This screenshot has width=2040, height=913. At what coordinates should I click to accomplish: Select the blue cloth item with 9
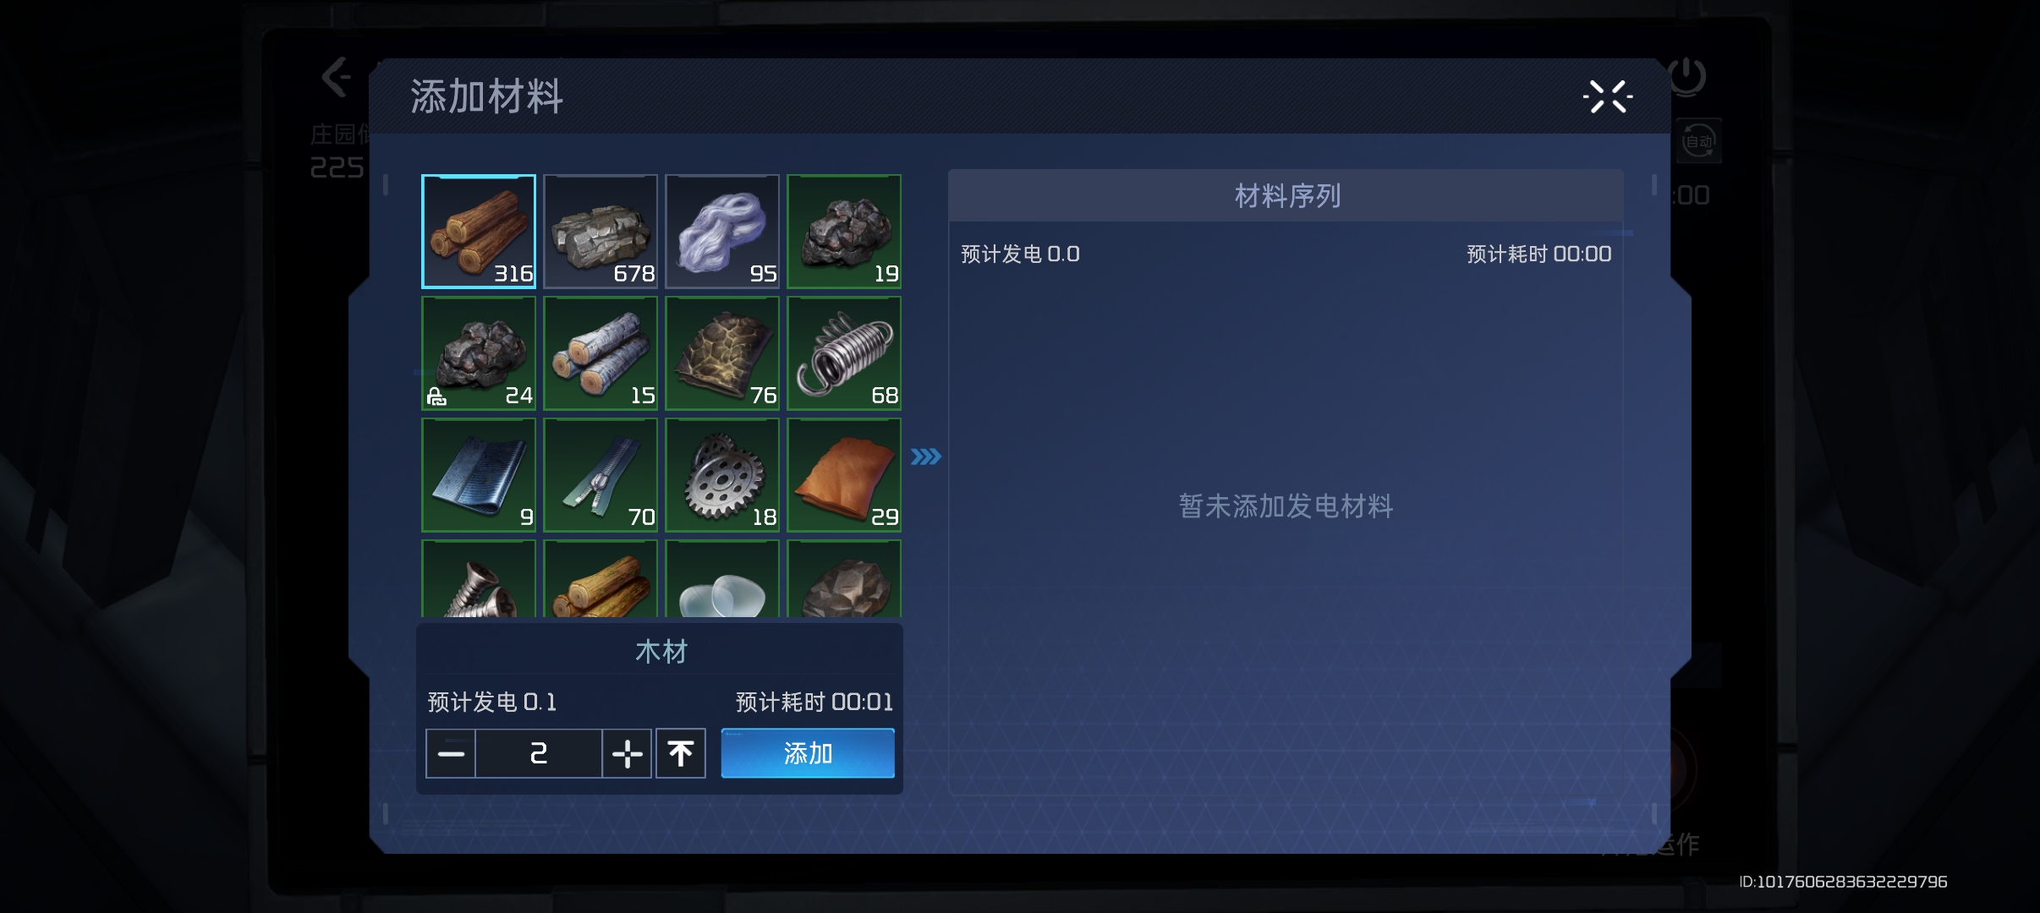pyautogui.click(x=479, y=475)
